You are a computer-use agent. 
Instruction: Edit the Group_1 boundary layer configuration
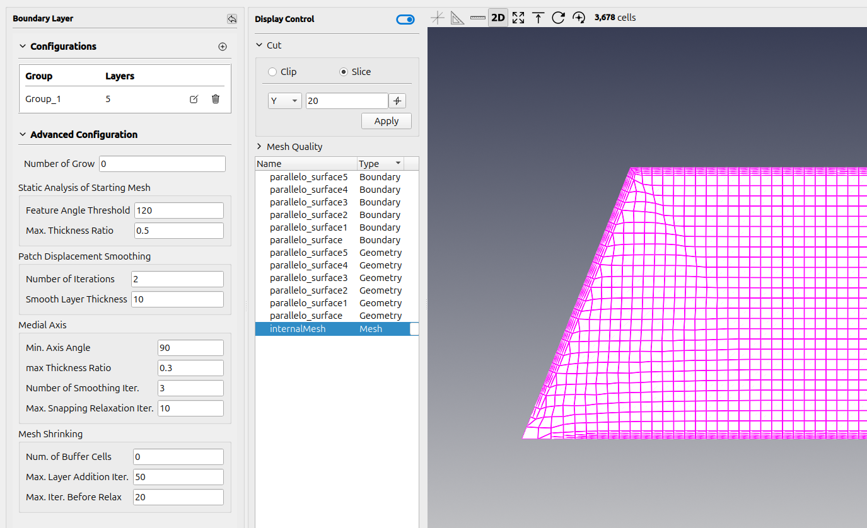(x=194, y=99)
